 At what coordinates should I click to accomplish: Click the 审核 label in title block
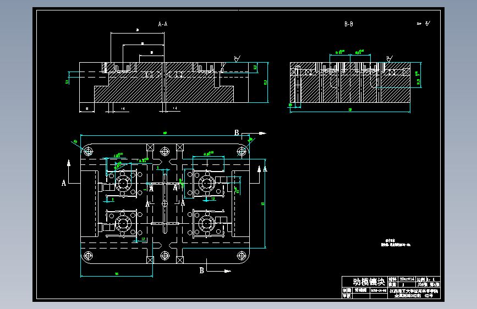click(347, 296)
